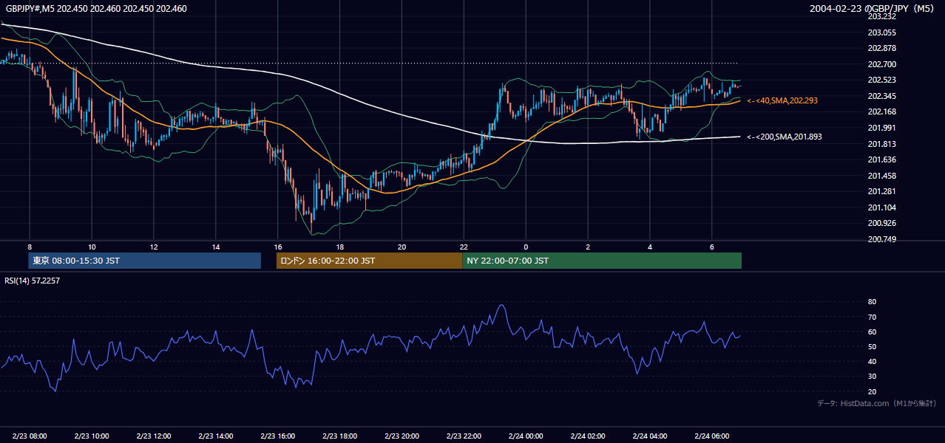Click price axis value 203.055

[x=881, y=32]
